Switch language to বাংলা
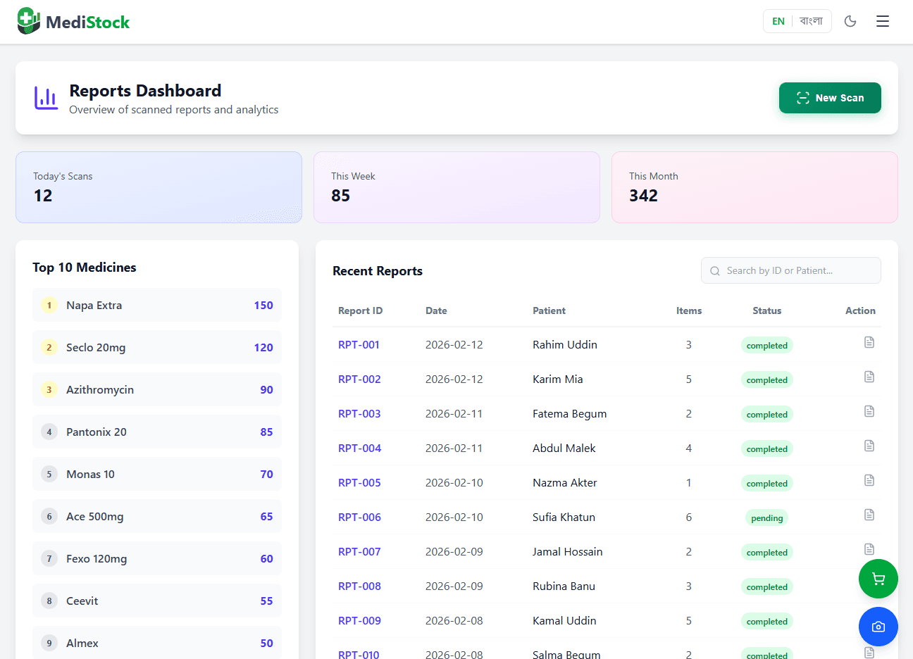This screenshot has height=659, width=913. point(811,21)
